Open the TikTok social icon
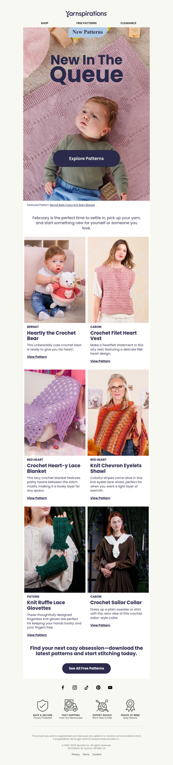This screenshot has width=173, height=765. tap(86, 687)
